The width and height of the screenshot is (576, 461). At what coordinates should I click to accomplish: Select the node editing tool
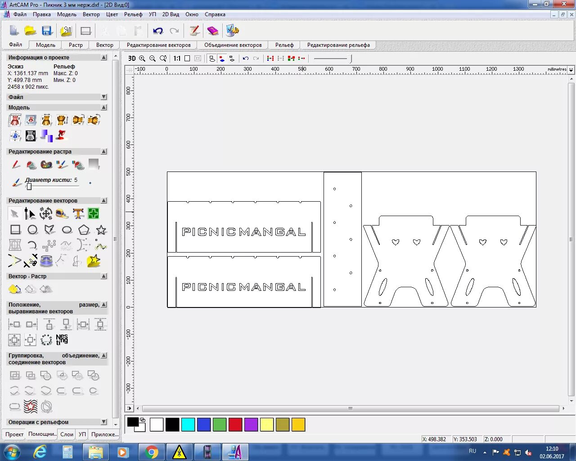click(30, 213)
